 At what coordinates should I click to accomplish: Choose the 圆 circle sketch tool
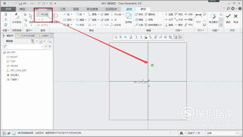66,25
